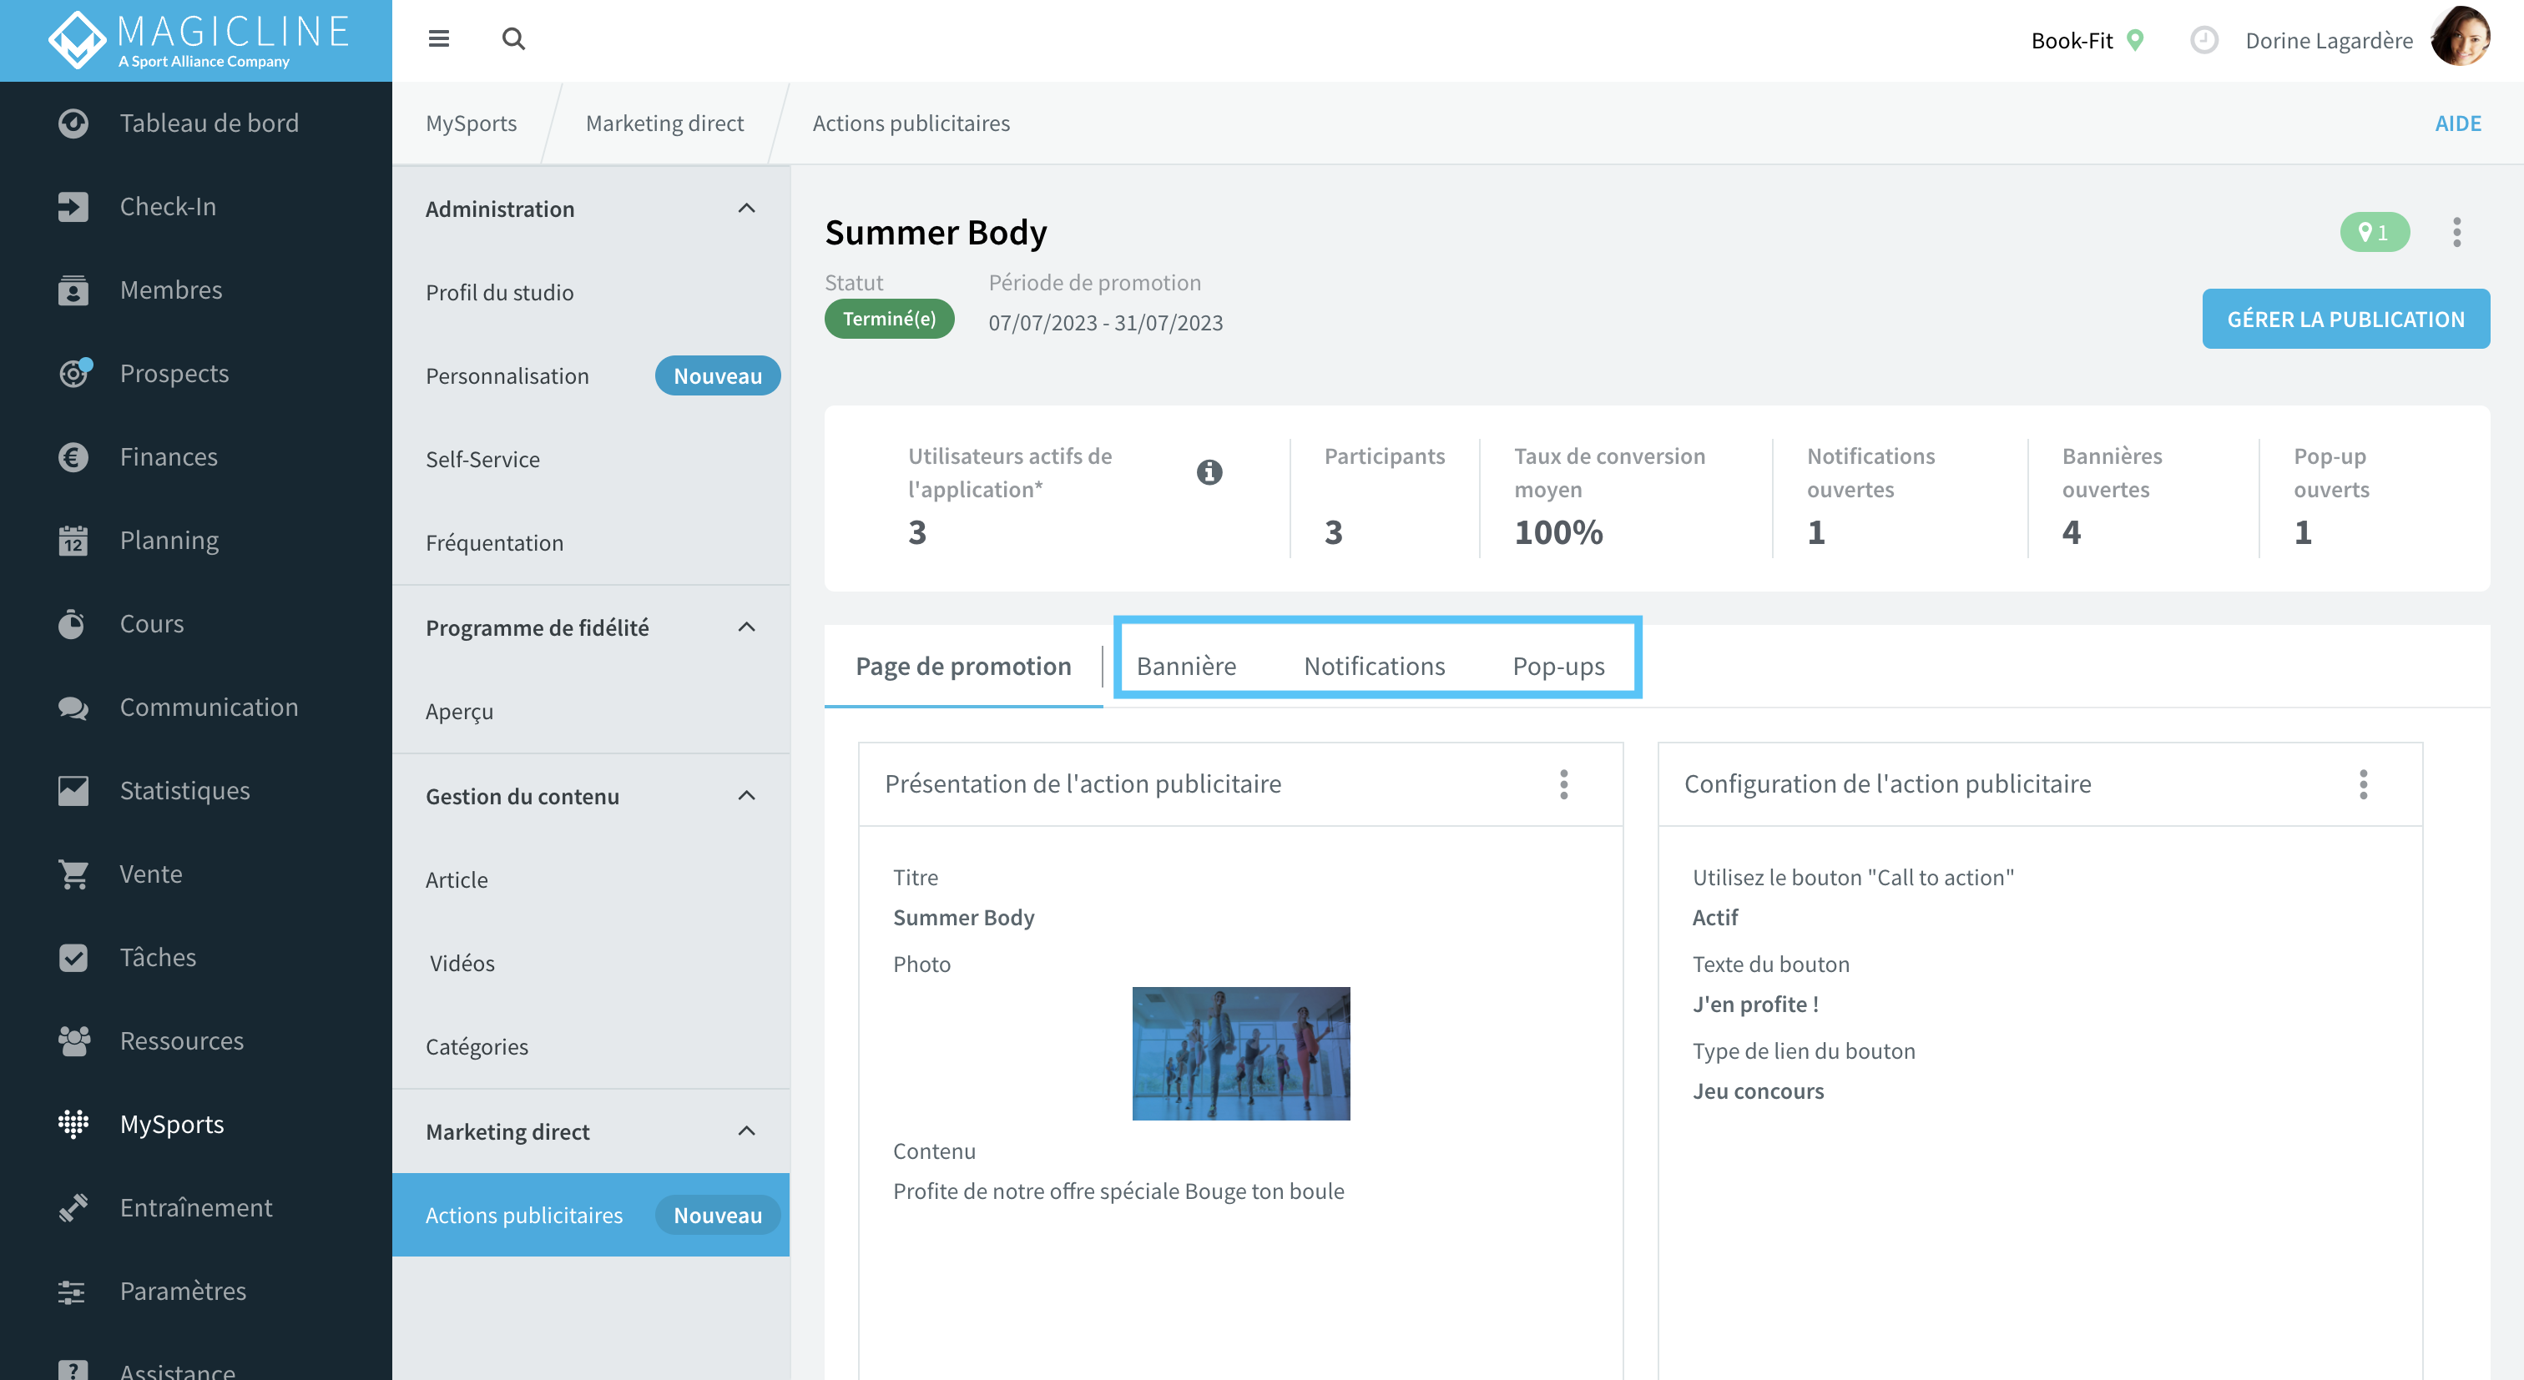Click the AIDE help link

point(2457,123)
